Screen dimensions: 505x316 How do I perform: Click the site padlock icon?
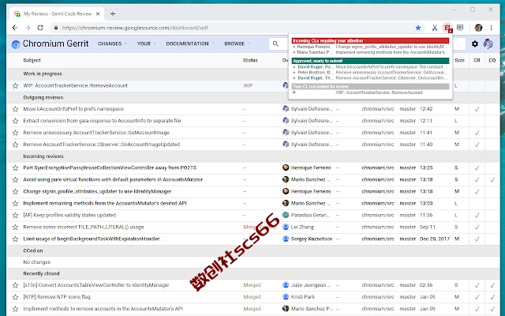click(x=56, y=28)
